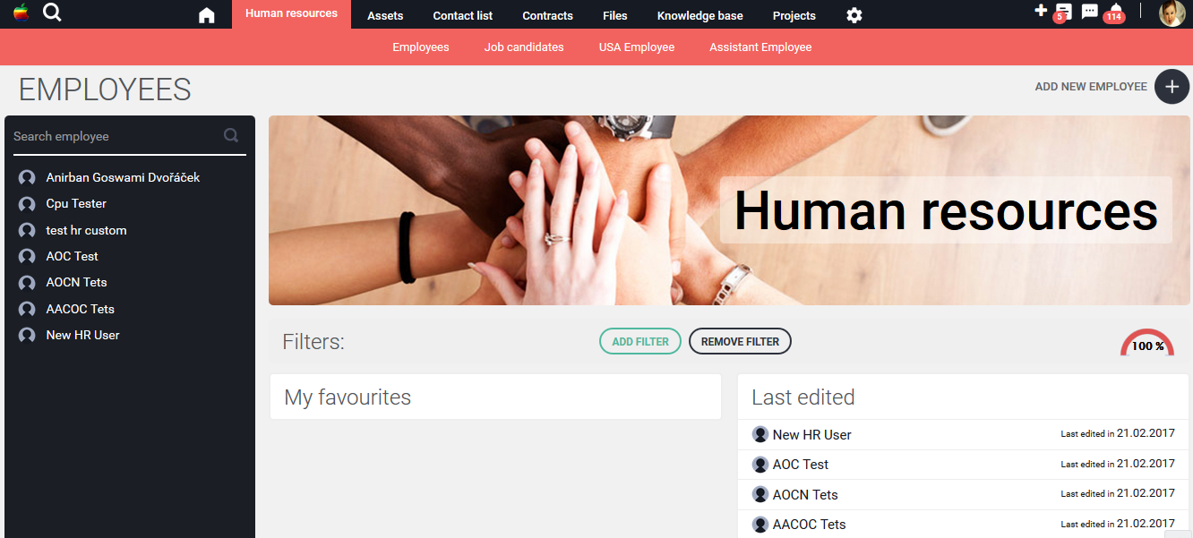The height and width of the screenshot is (538, 1193).
Task: Click the REMOVE FILTER button
Action: (740, 341)
